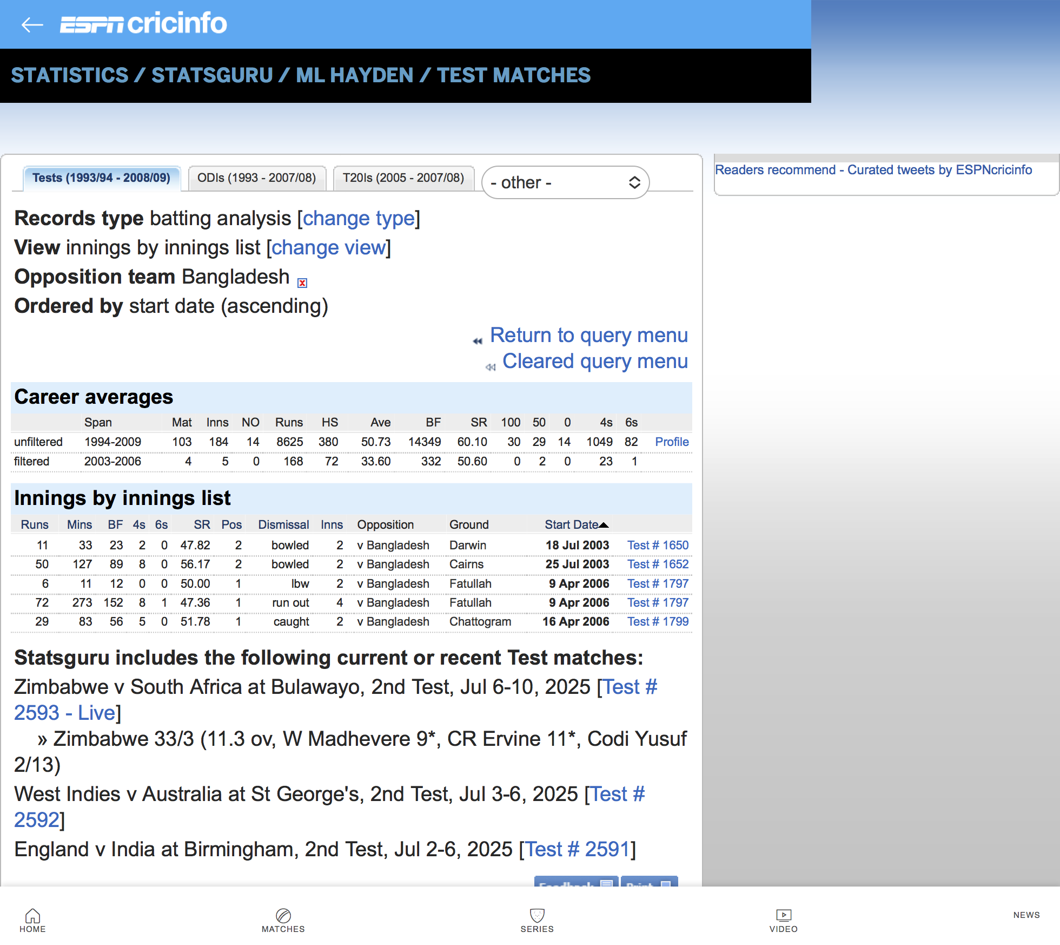Open the '- other -' format dropdown
This screenshot has width=1060, height=945.
pyautogui.click(x=565, y=182)
